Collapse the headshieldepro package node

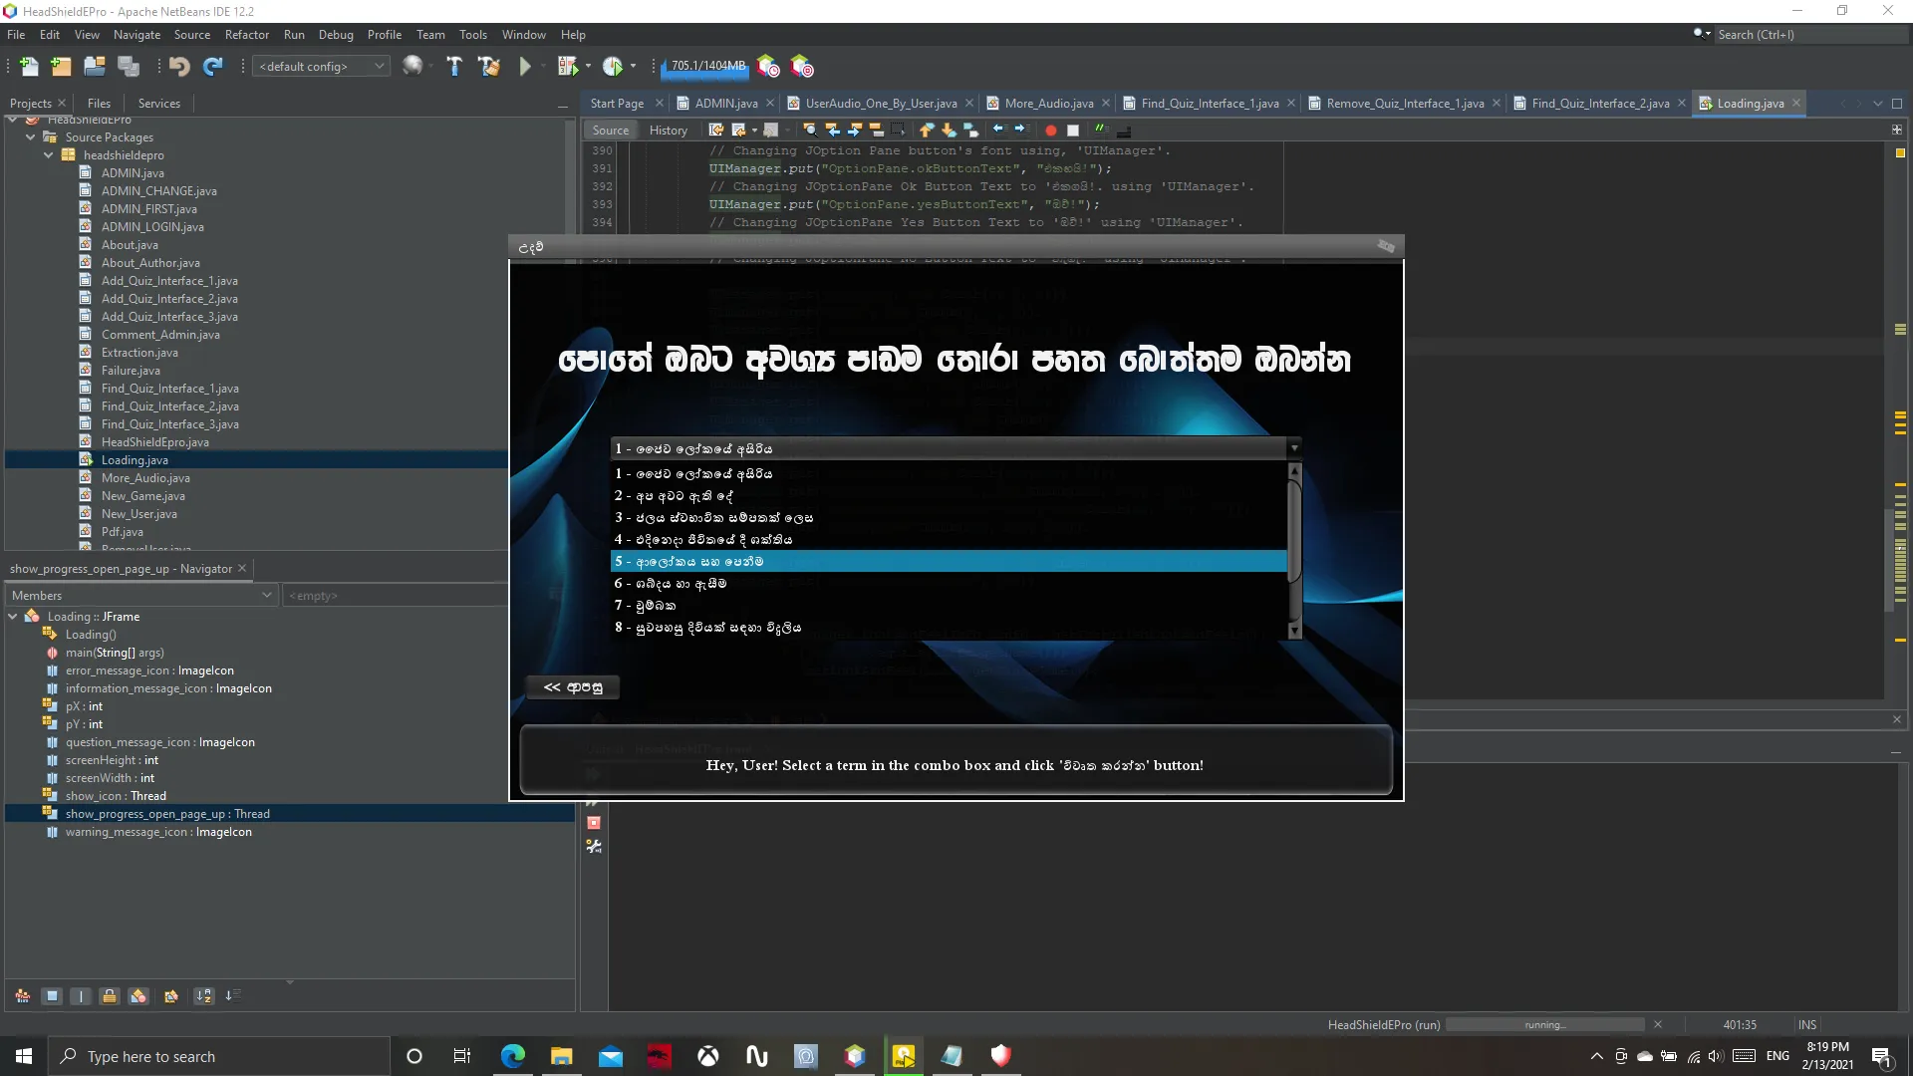coord(48,155)
